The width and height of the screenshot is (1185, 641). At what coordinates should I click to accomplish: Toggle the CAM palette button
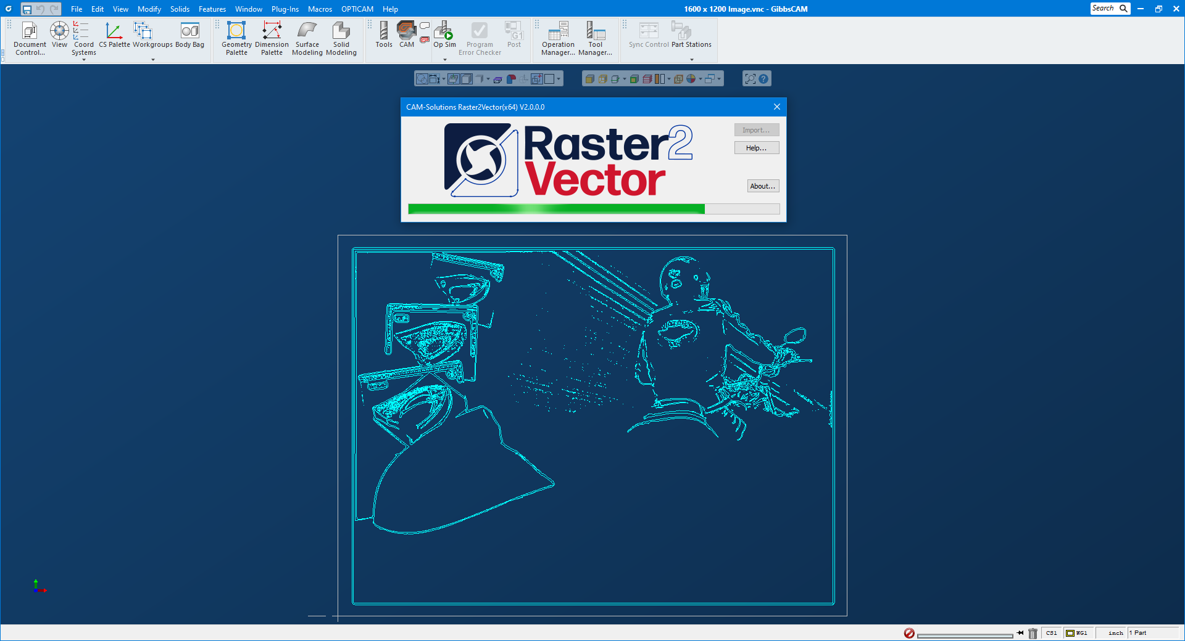coord(407,35)
